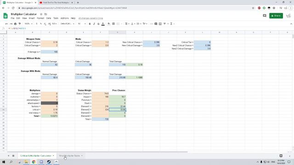The height and width of the screenshot is (165, 294).
Task: Open the font size dropdown
Action: 82,24
